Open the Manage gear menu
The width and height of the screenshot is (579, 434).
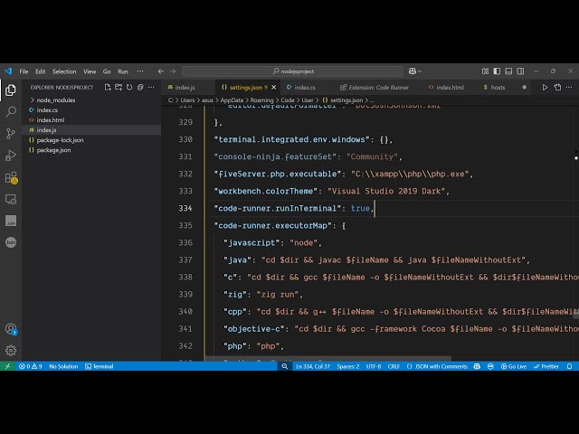11,350
